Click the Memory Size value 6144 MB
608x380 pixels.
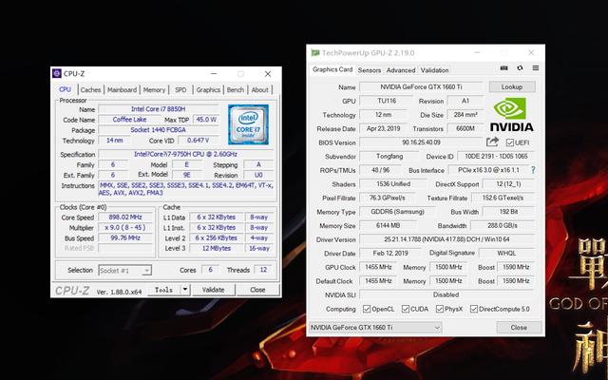tap(388, 225)
